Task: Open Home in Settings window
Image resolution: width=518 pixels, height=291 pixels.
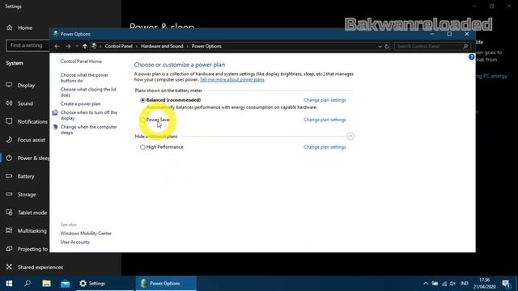Action: (x=25, y=27)
